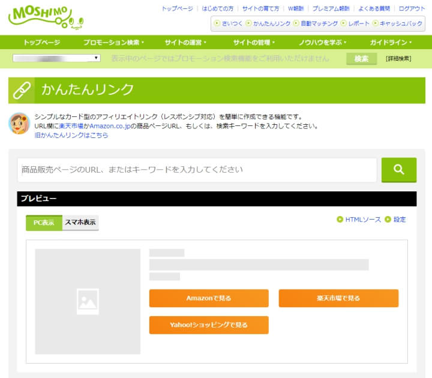The width and height of the screenshot is (432, 378).
Task: Expand プロモーション検索 menu
Action: [x=113, y=43]
